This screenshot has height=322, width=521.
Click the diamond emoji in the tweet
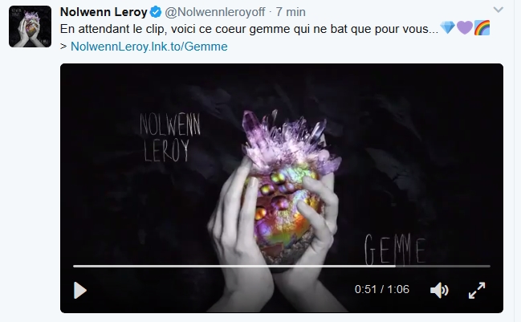point(447,27)
